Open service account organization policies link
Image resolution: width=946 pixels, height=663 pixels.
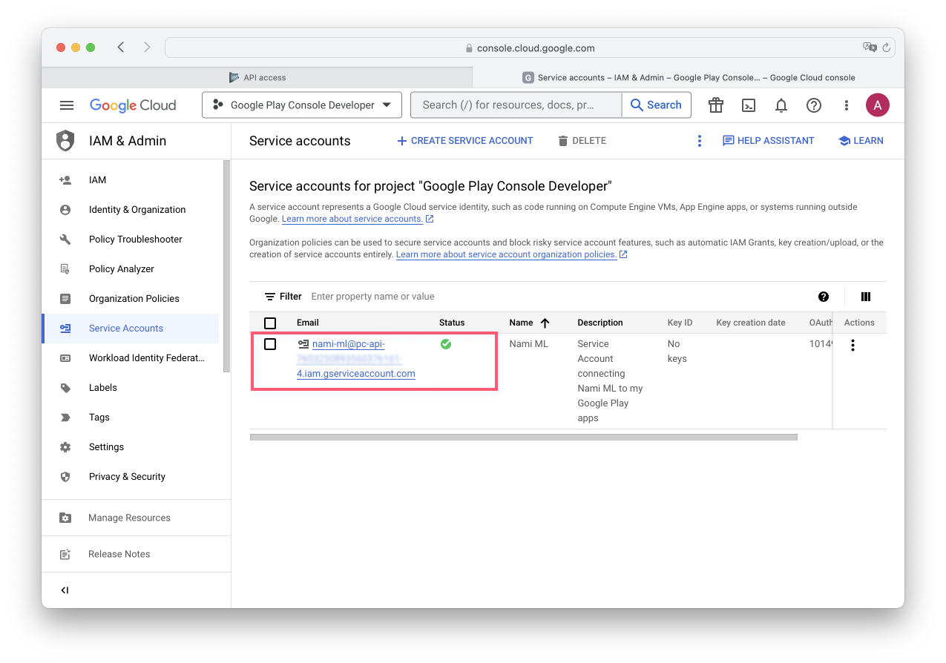point(507,254)
